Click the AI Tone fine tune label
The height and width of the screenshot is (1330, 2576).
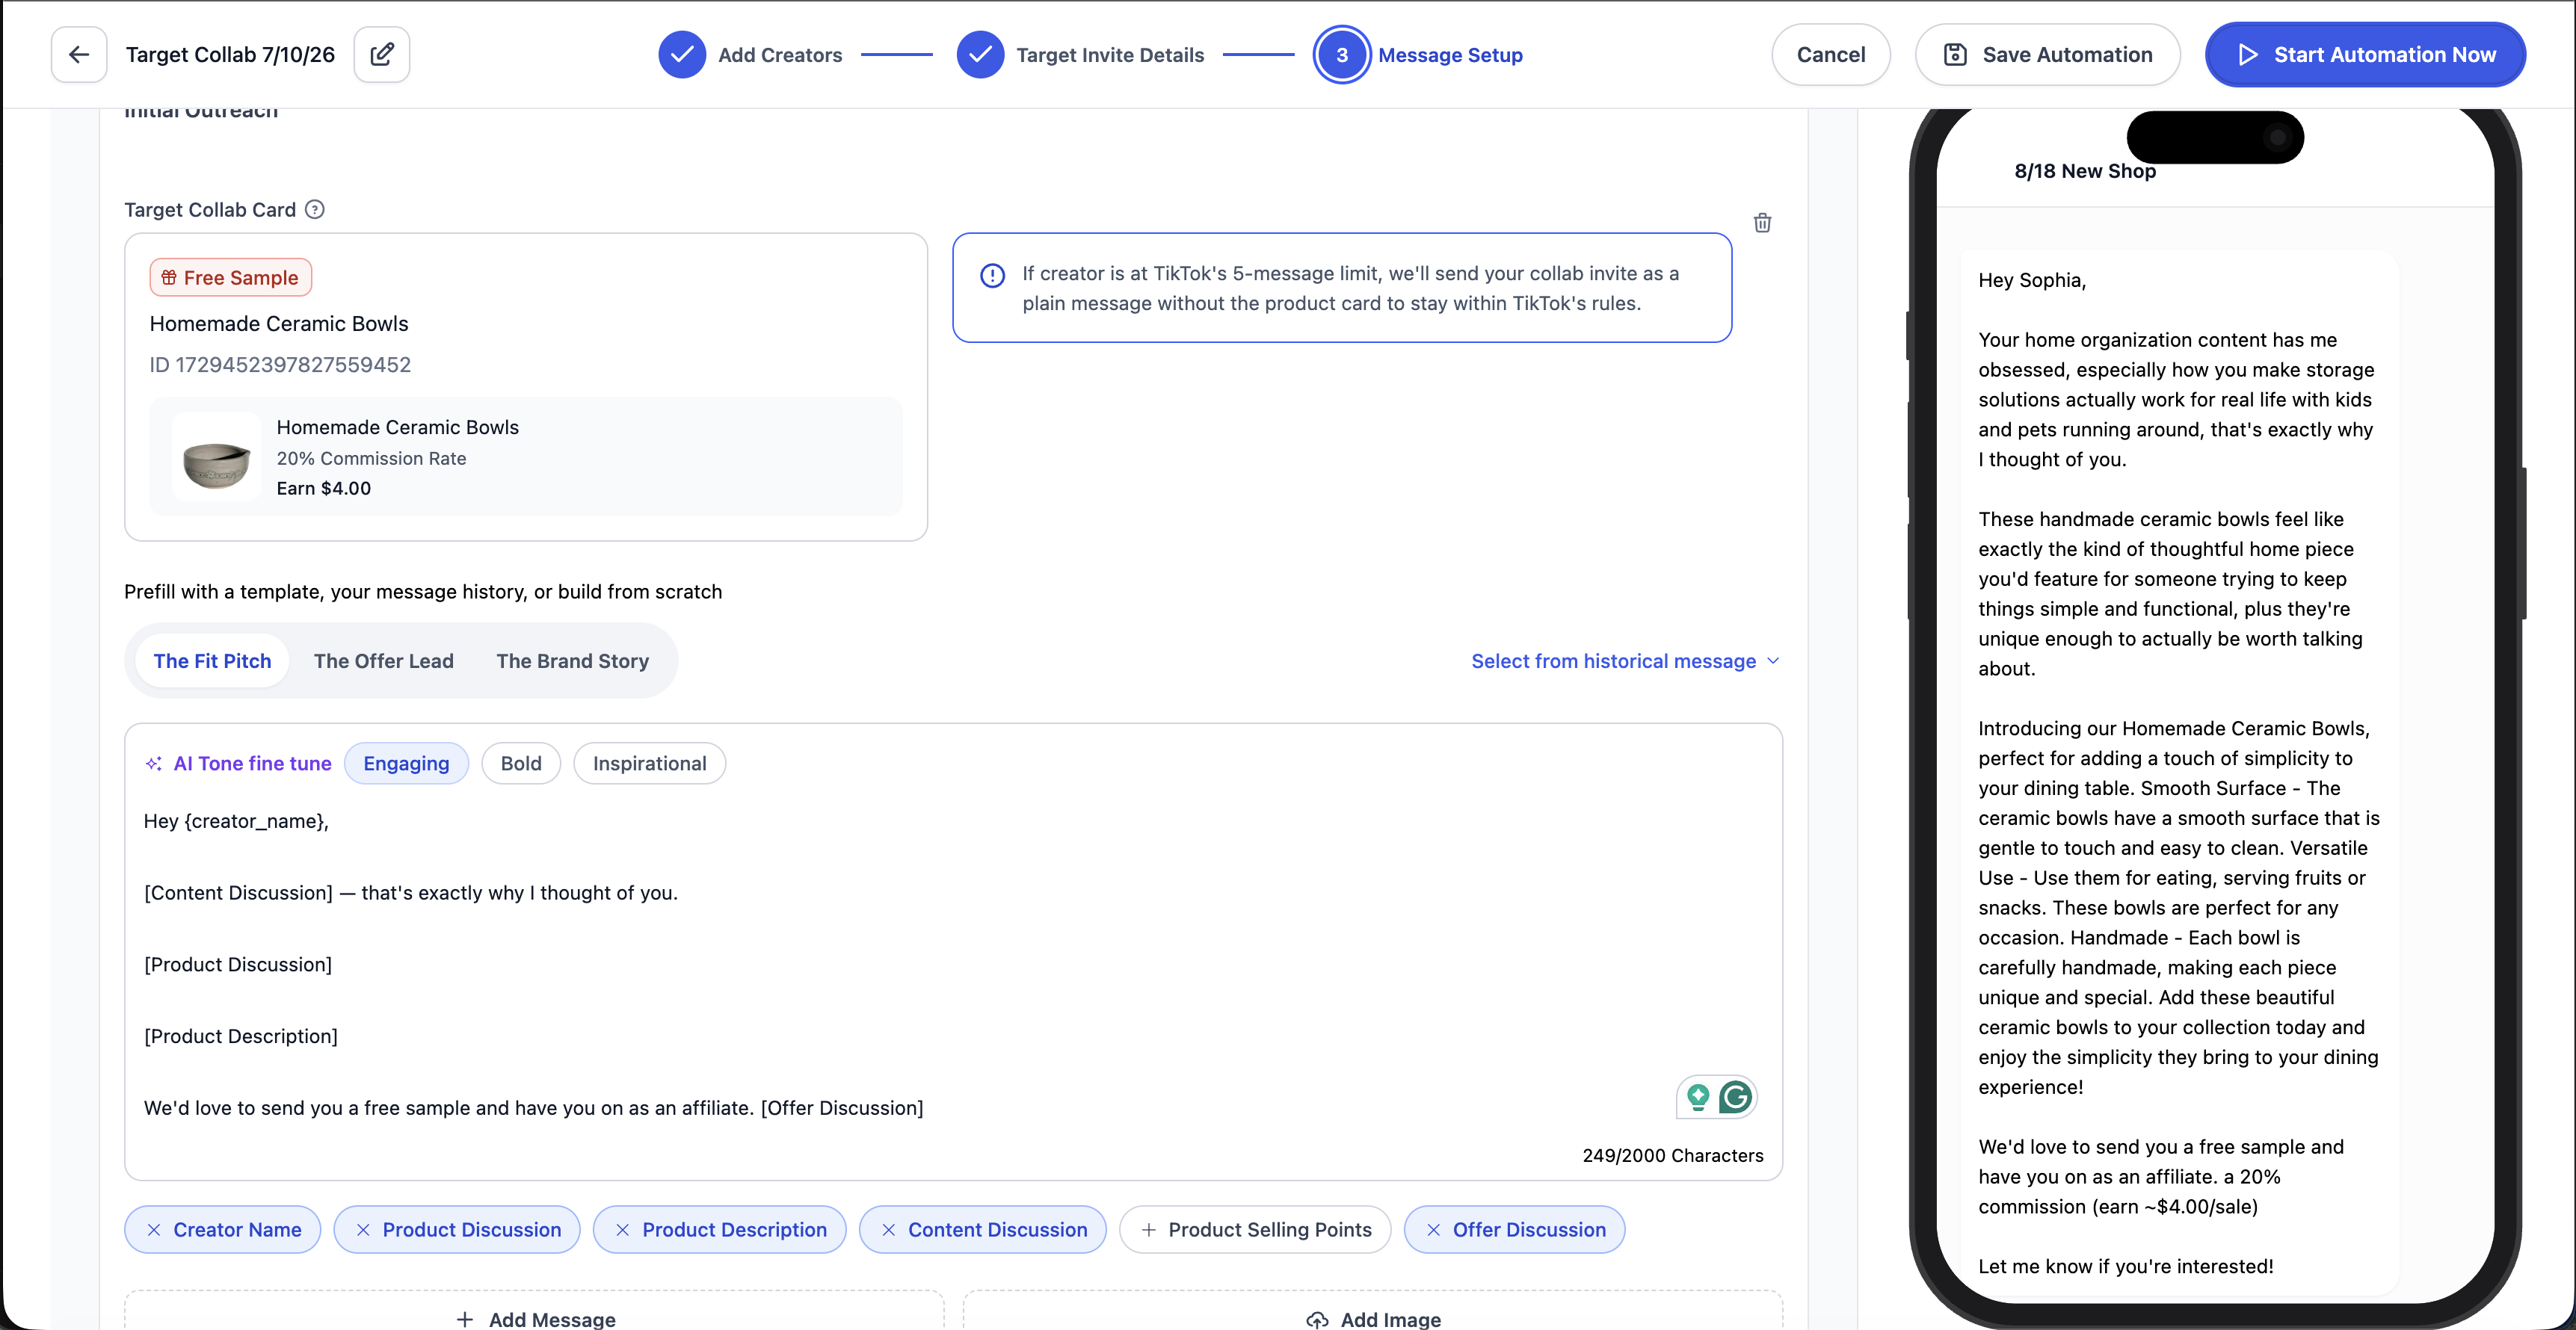[x=252, y=764]
